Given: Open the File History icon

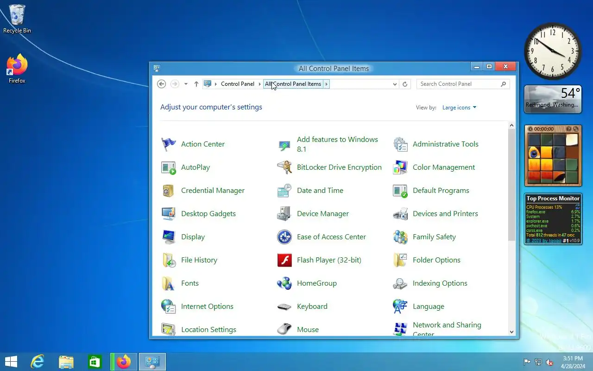Looking at the screenshot, I should [169, 260].
